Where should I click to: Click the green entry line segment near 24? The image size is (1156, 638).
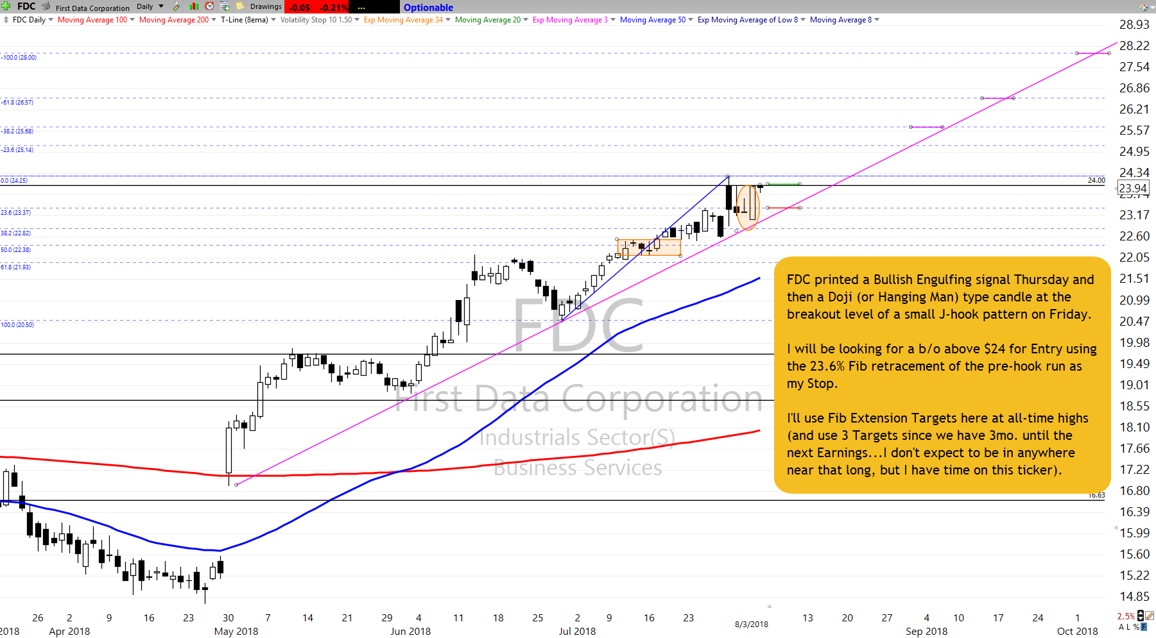click(x=783, y=184)
